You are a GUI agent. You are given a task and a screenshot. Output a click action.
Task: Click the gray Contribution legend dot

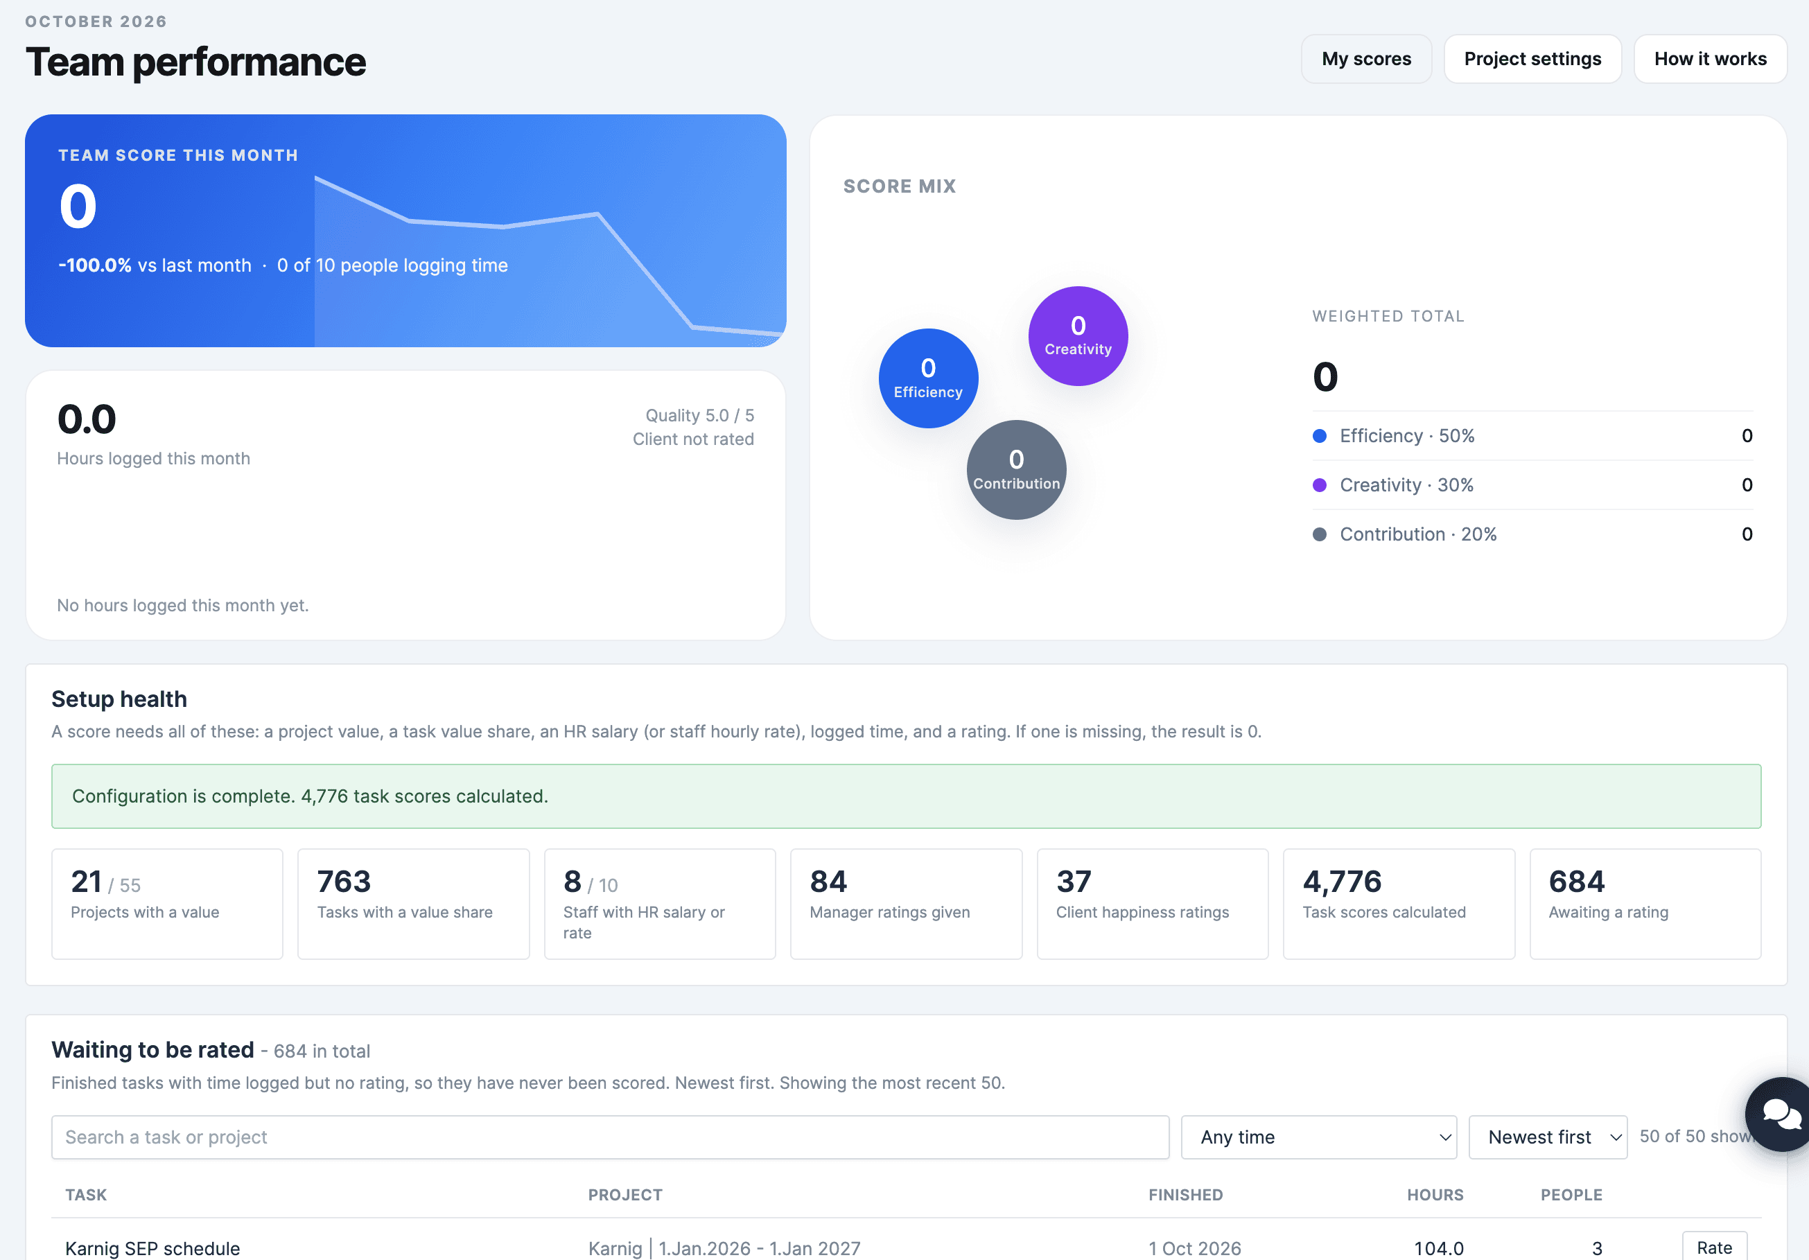1320,534
